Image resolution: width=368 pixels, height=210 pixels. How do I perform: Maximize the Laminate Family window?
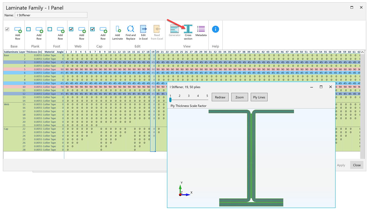click(x=352, y=8)
